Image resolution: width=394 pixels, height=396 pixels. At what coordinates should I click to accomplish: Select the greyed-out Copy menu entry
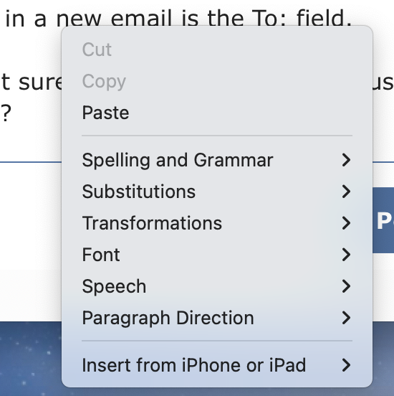coord(217,81)
